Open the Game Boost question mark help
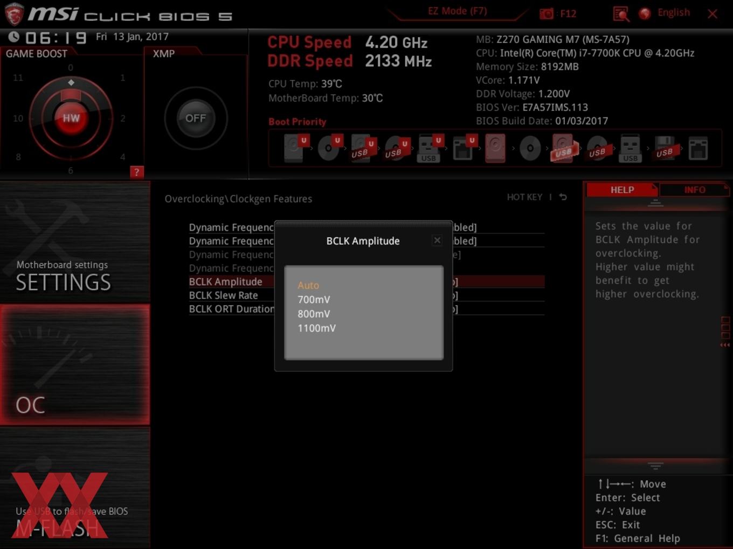This screenshot has height=549, width=733. point(136,172)
